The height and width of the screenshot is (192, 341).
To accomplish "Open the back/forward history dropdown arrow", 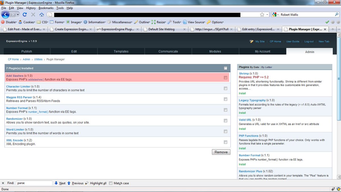I will click(18, 15).
